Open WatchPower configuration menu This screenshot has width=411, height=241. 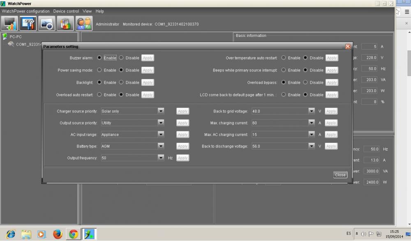pos(25,11)
